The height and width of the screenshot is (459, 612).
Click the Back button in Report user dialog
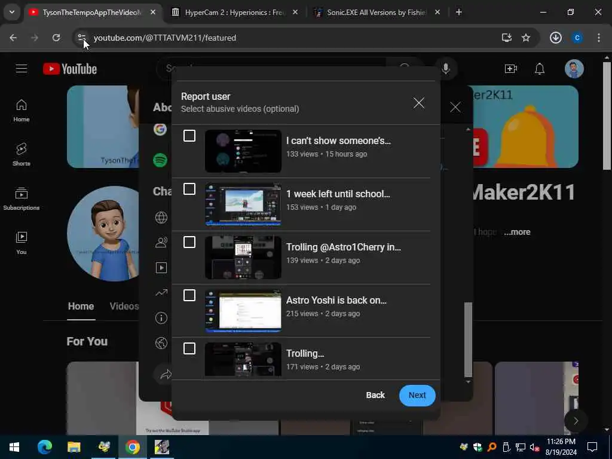pos(375,395)
